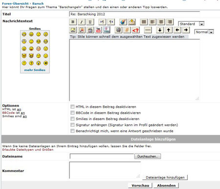Image resolution: width=220 pixels, height=189 pixels.
Task: Insert Flash content icon
Action: 82,30
